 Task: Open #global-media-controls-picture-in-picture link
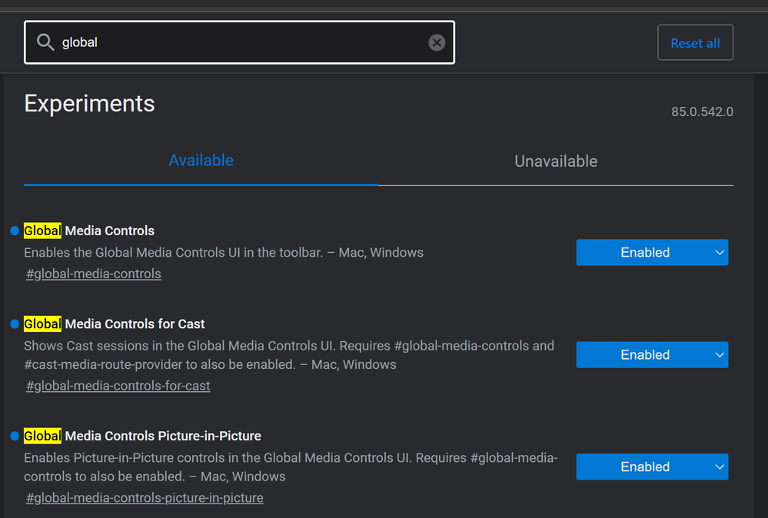(x=145, y=498)
